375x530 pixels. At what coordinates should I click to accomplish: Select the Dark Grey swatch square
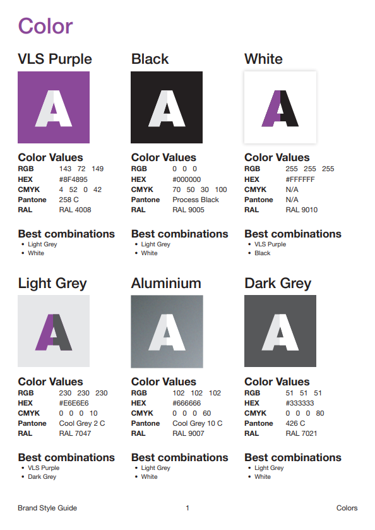click(x=280, y=331)
